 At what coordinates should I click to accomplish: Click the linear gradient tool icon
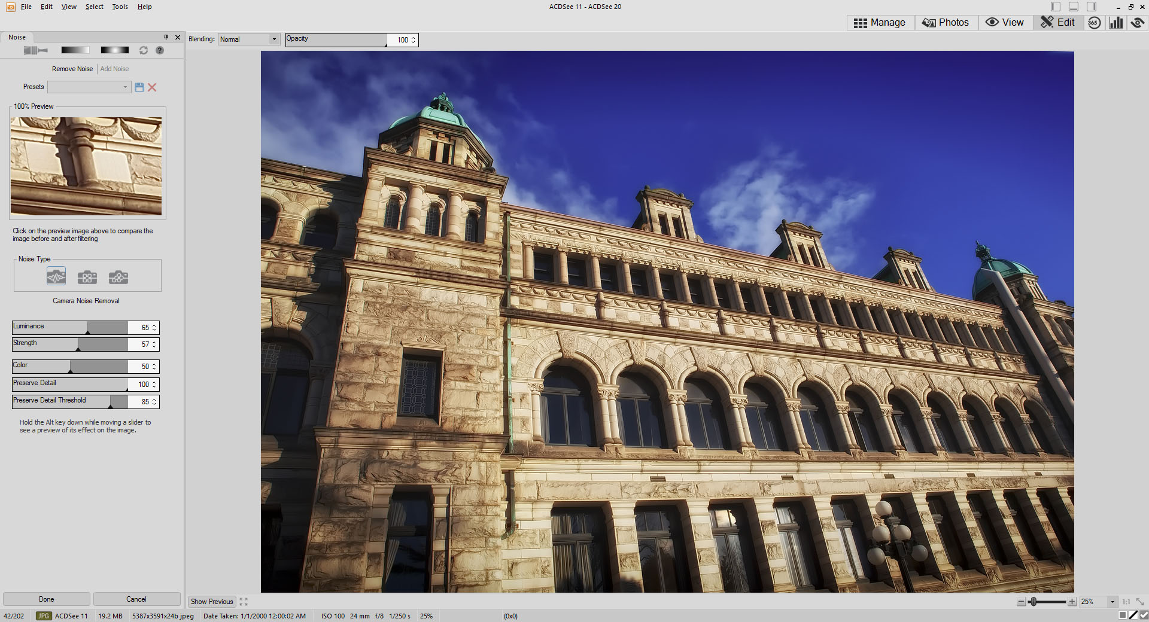coord(75,50)
